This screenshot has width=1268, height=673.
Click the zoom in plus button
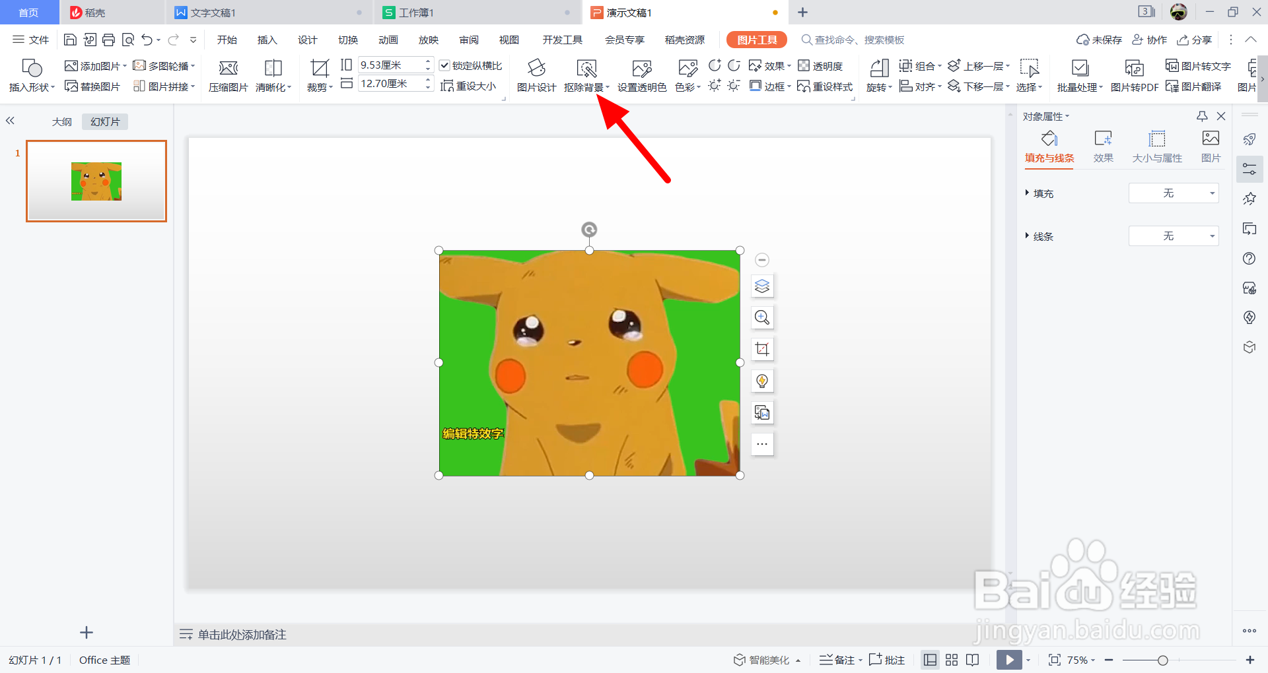(x=1250, y=660)
